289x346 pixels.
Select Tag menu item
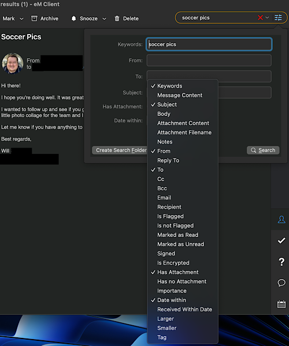(x=183, y=337)
